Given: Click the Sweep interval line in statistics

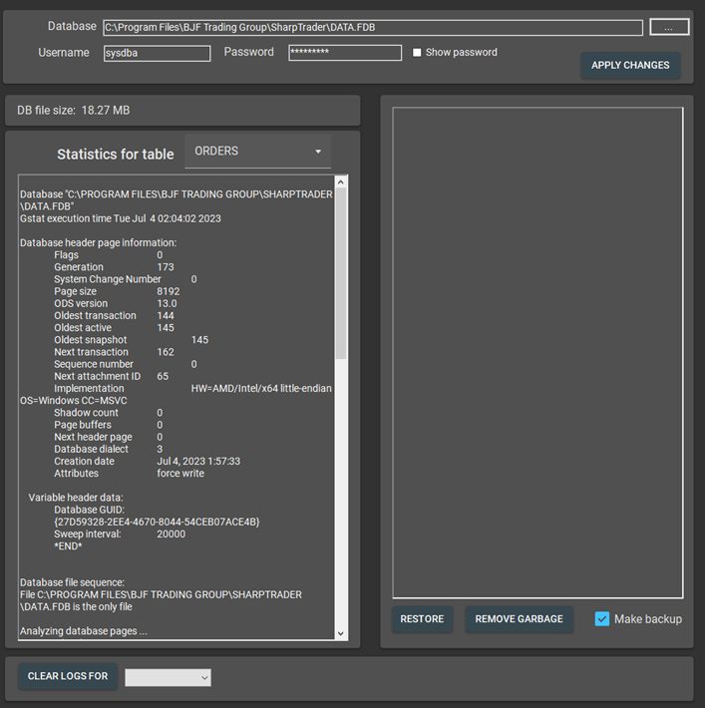Looking at the screenshot, I should coord(120,533).
